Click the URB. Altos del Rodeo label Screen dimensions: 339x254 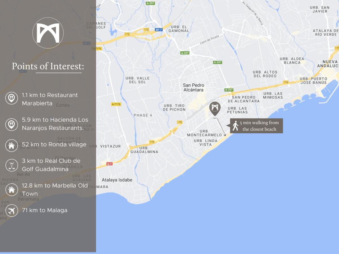point(265,74)
